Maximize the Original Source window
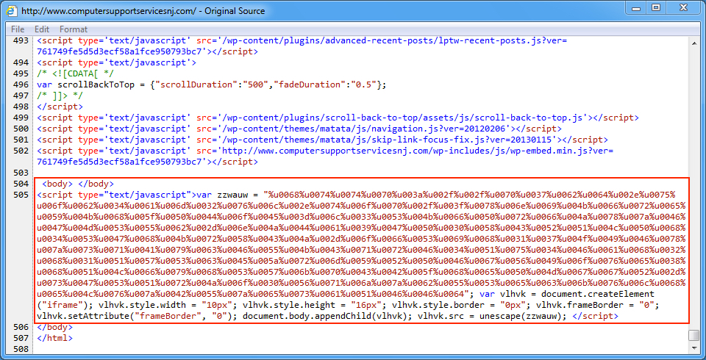Screen dimensions: 706x360 (657, 7)
